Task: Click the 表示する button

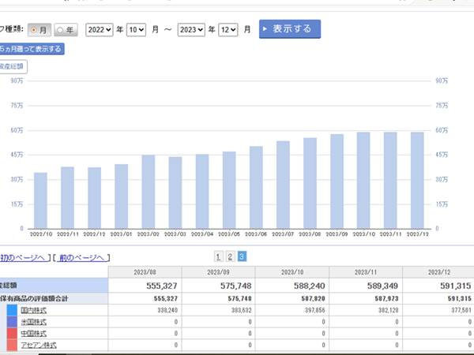Action: point(290,28)
